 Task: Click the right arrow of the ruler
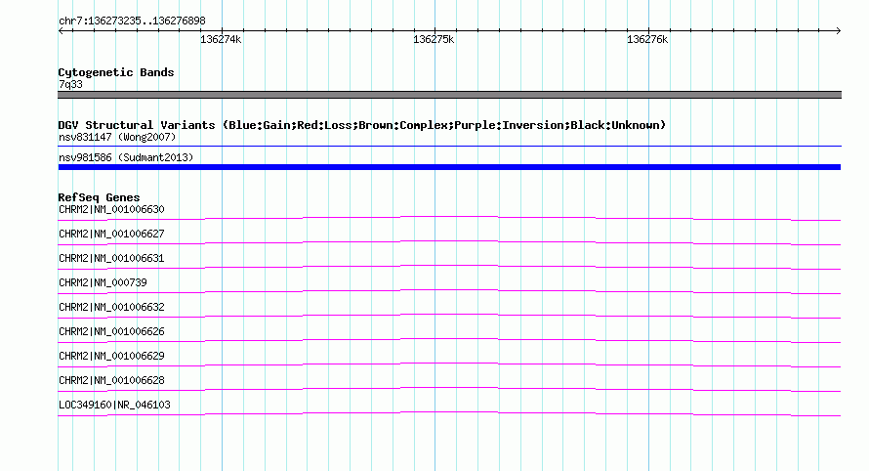839,30
